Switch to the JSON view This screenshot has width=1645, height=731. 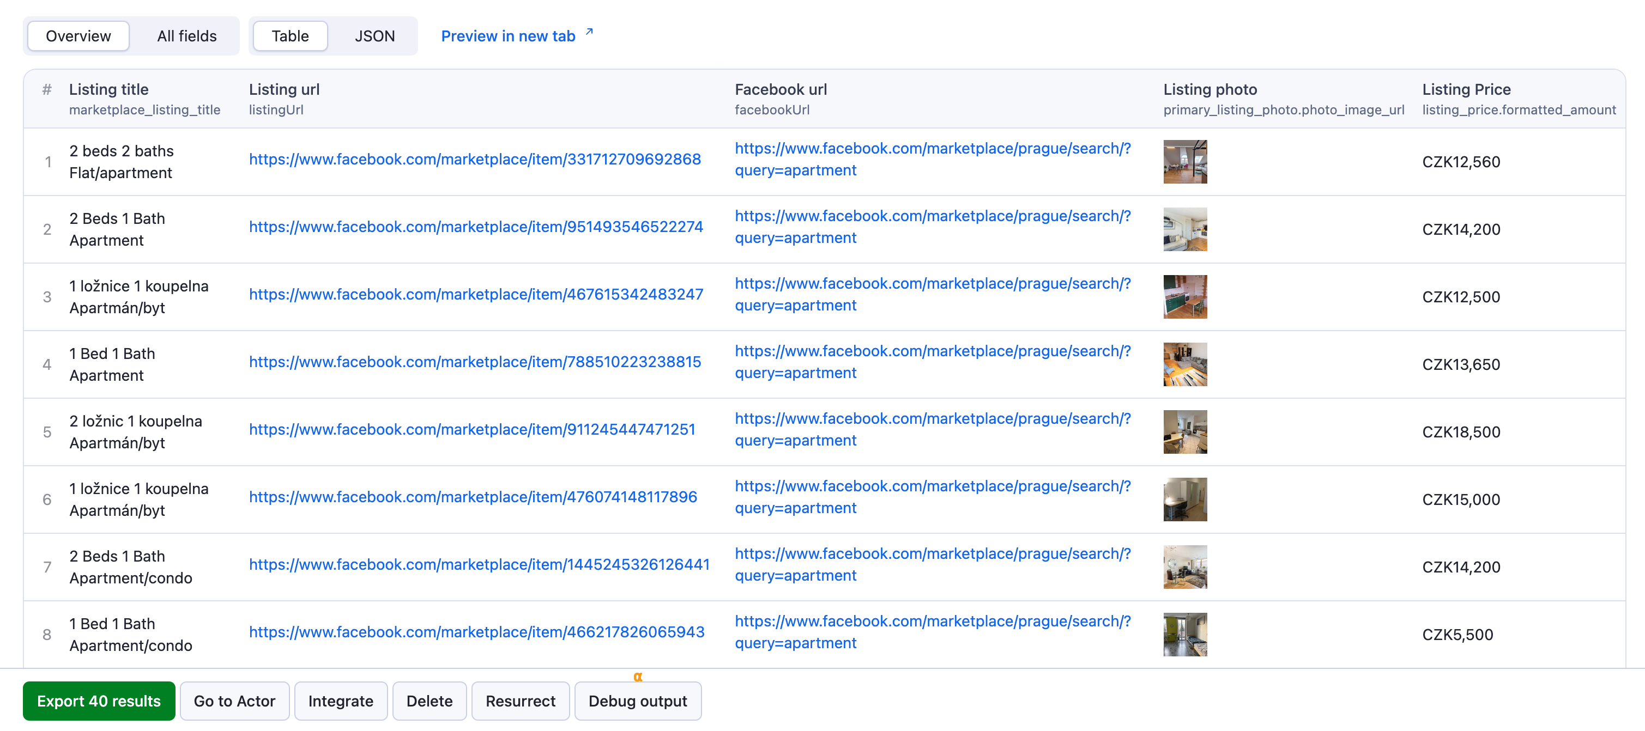click(374, 36)
